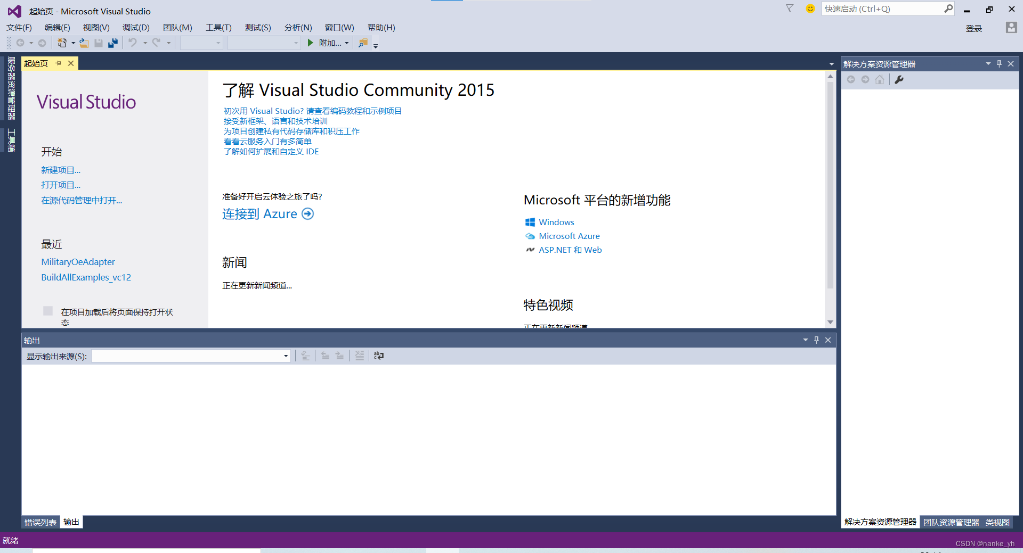
Task: Switch to the 错误列表 tab
Action: pyautogui.click(x=40, y=522)
